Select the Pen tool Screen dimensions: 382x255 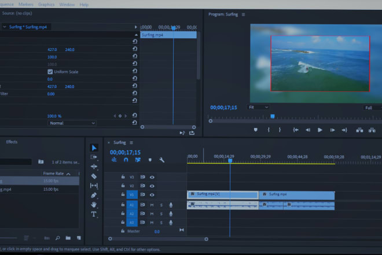(94, 195)
